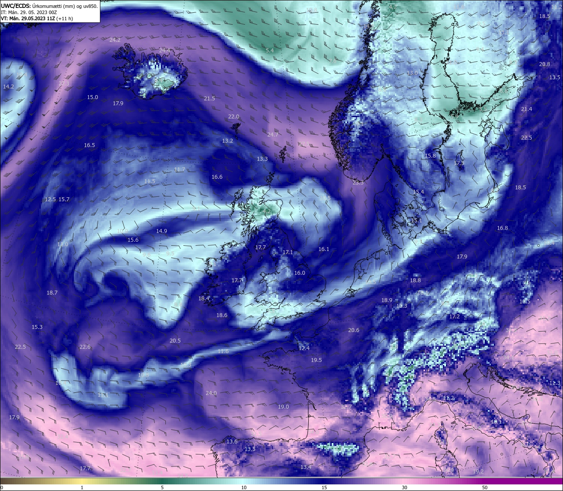Click the 14.2 value on the map
563x491 pixels.
pos(8,87)
